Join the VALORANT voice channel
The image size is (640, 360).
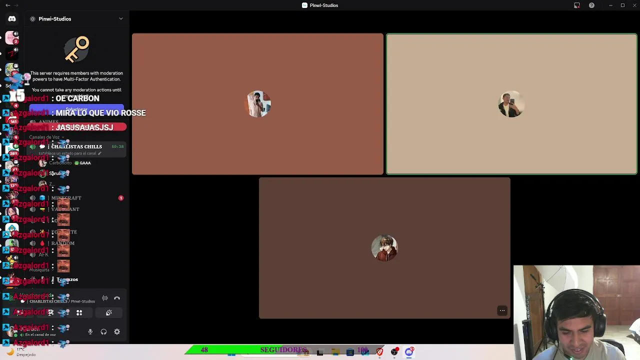(65, 209)
